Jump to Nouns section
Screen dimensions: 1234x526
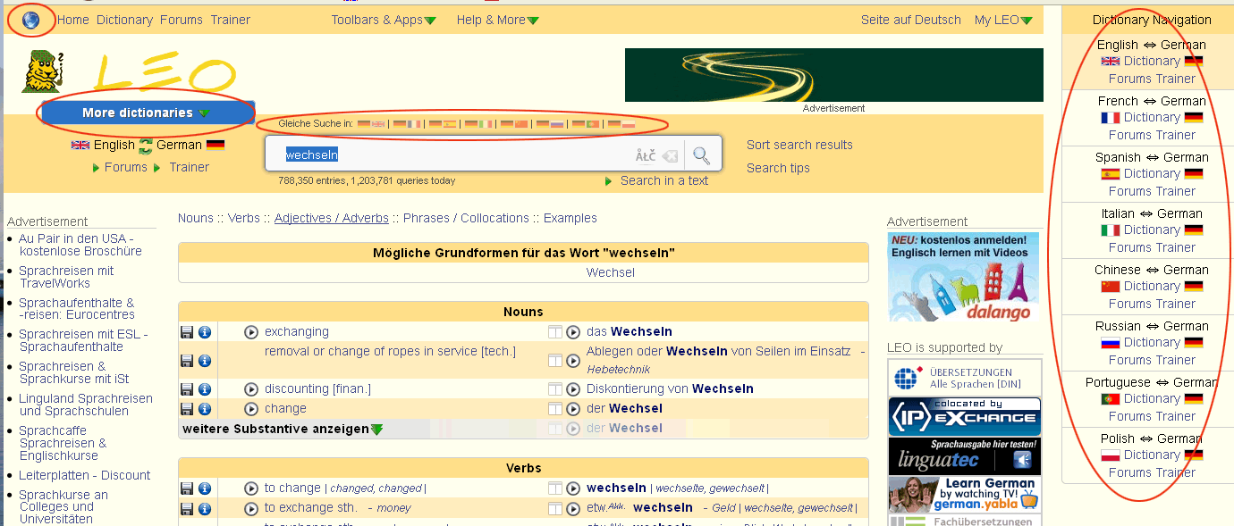coord(196,218)
